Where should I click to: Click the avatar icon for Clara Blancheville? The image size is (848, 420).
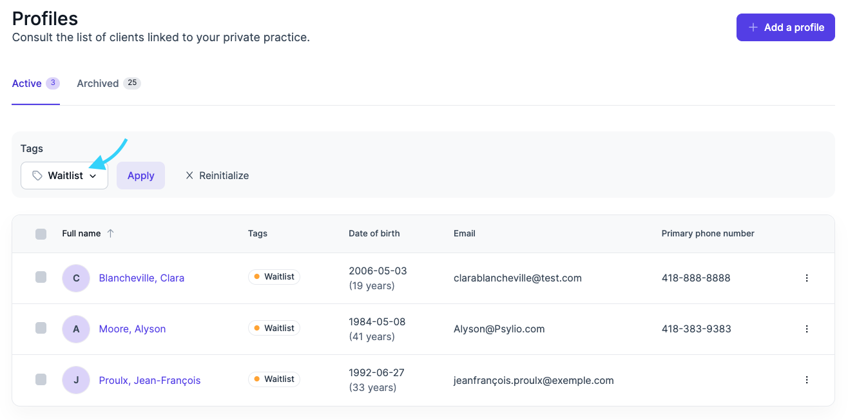(76, 278)
